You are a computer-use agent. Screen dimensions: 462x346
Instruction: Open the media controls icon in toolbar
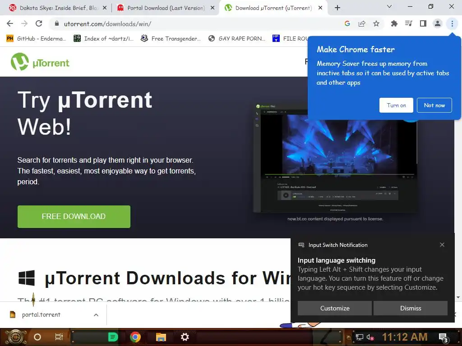pos(409,23)
